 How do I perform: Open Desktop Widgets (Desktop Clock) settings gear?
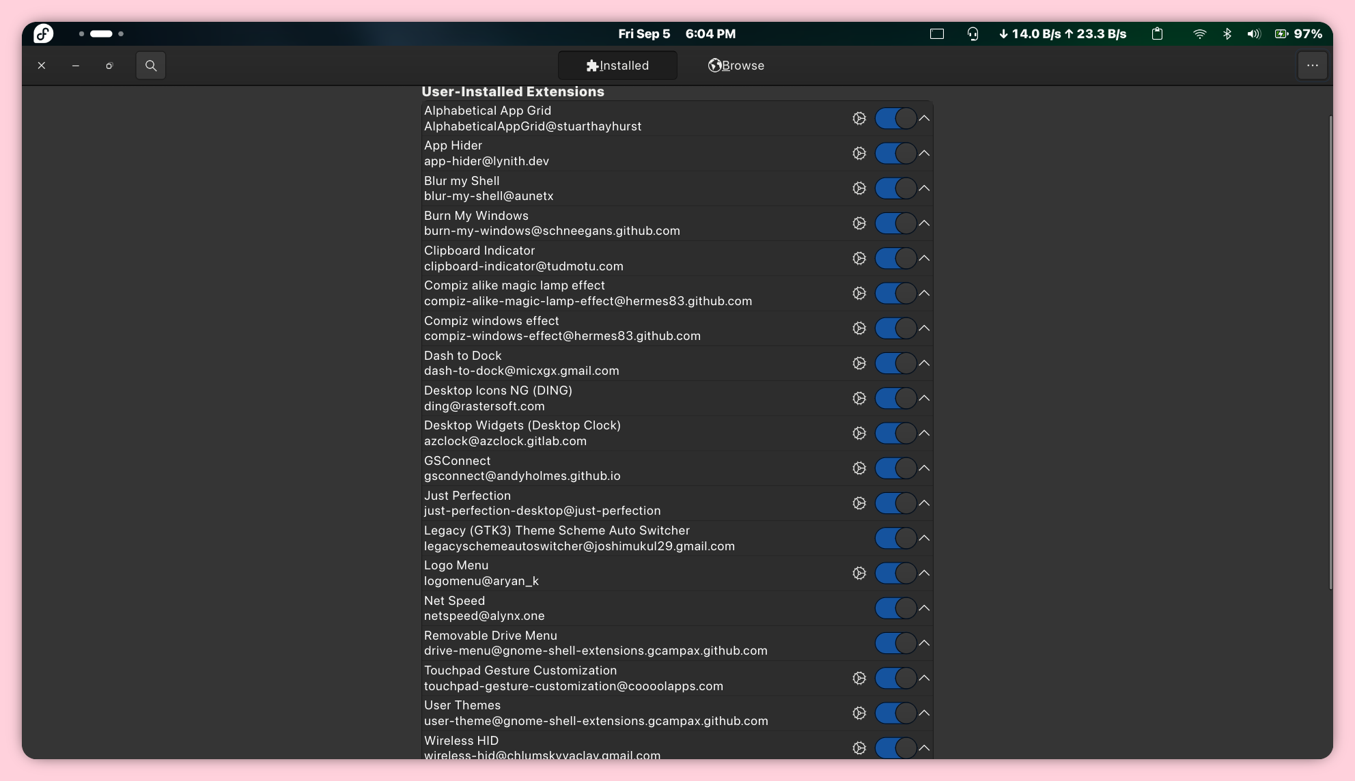pos(859,433)
